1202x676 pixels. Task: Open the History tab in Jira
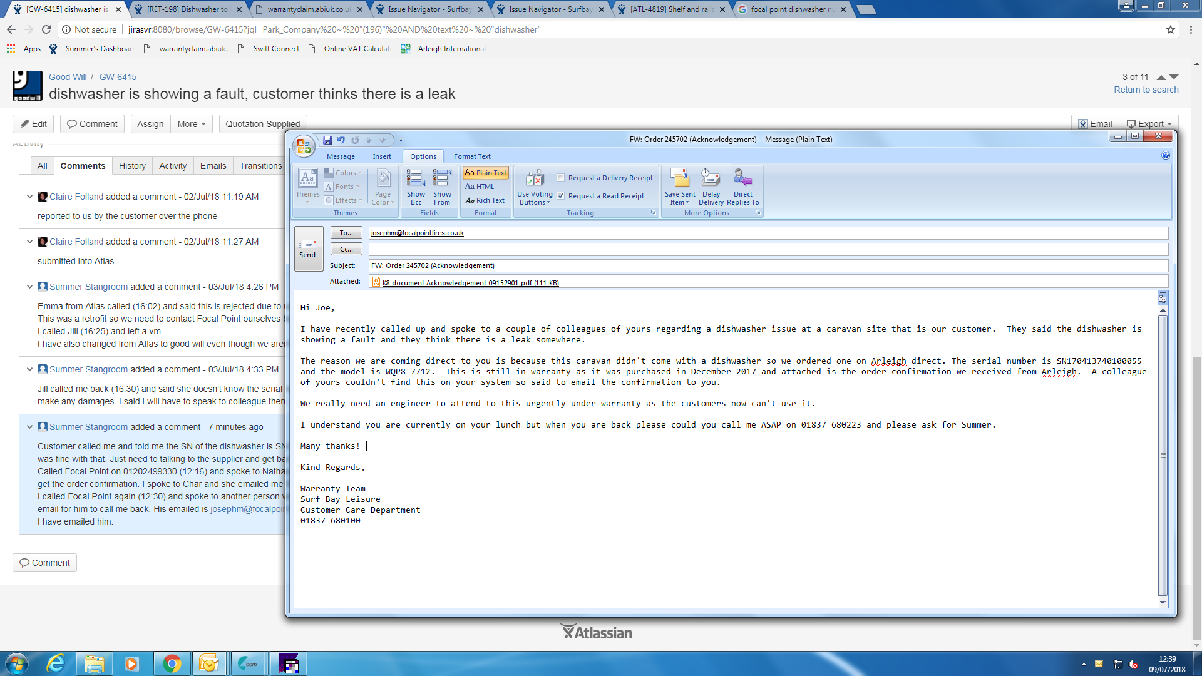pos(132,166)
